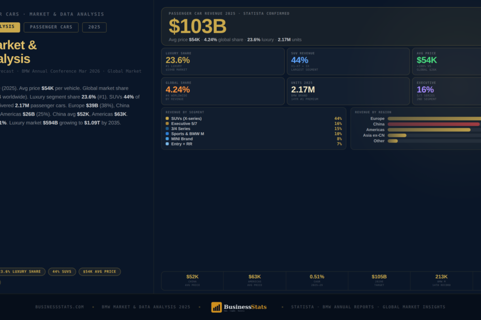Click the China region label

click(x=379, y=124)
